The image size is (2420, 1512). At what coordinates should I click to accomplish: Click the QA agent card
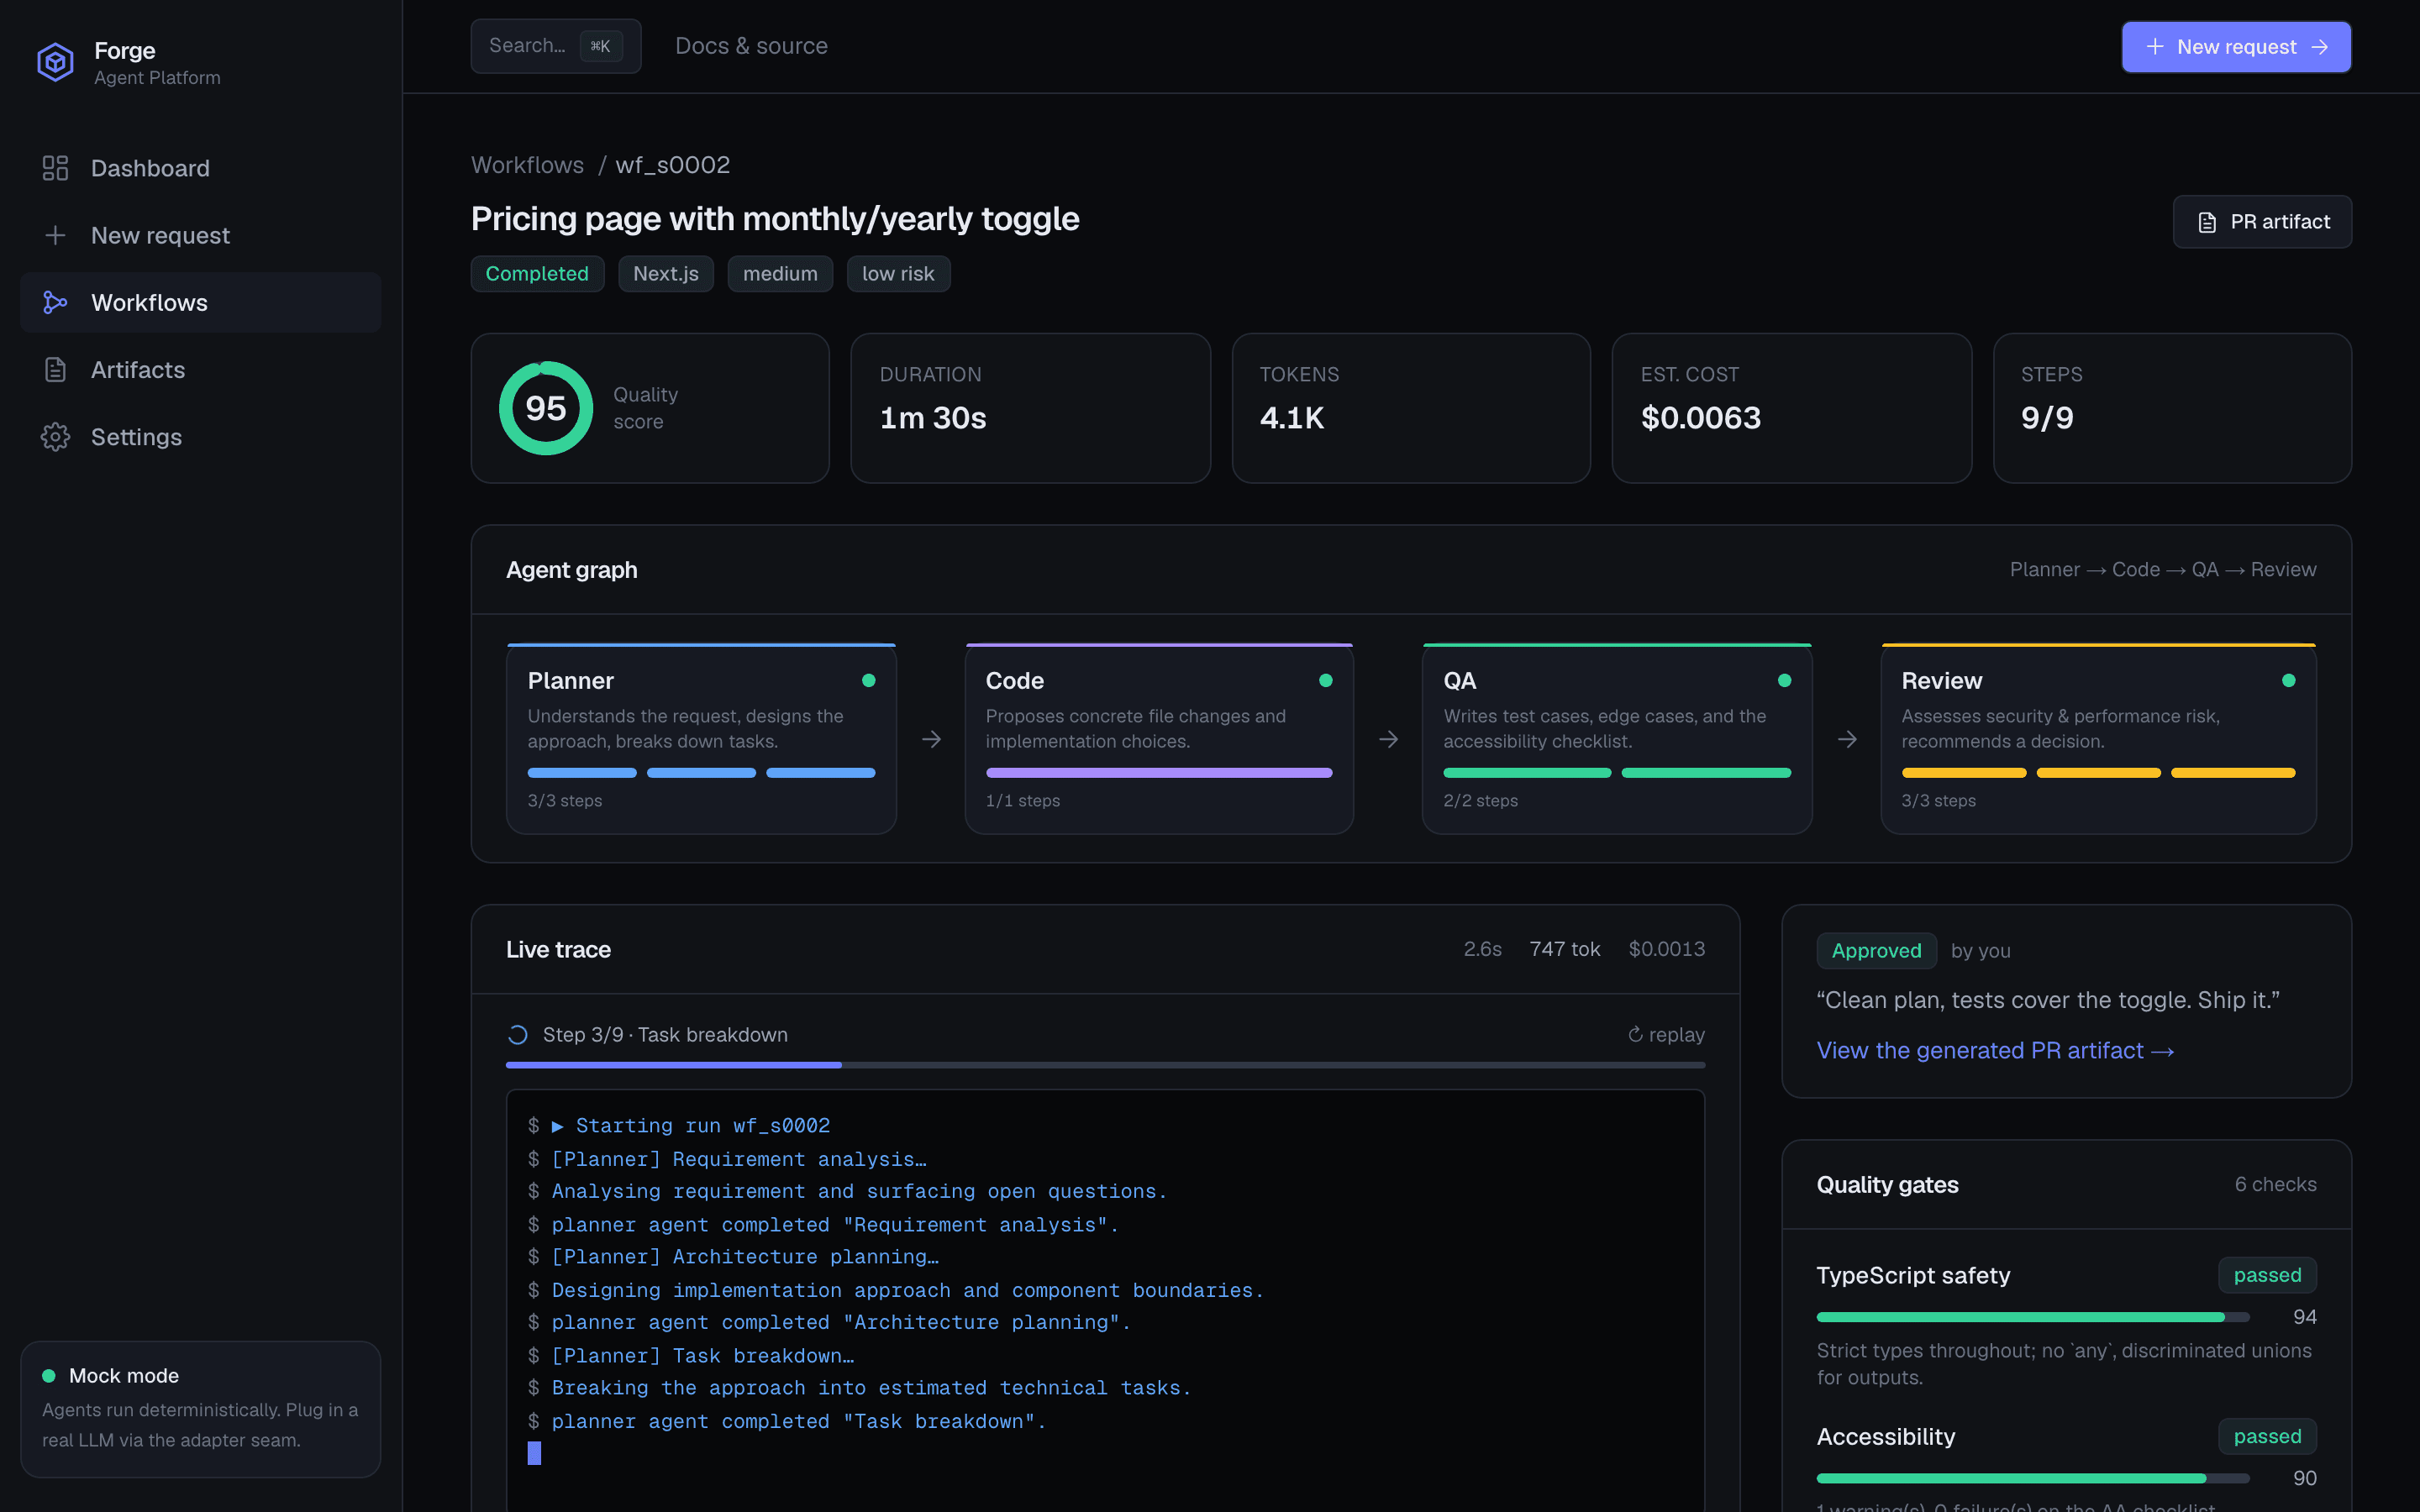1617,738
